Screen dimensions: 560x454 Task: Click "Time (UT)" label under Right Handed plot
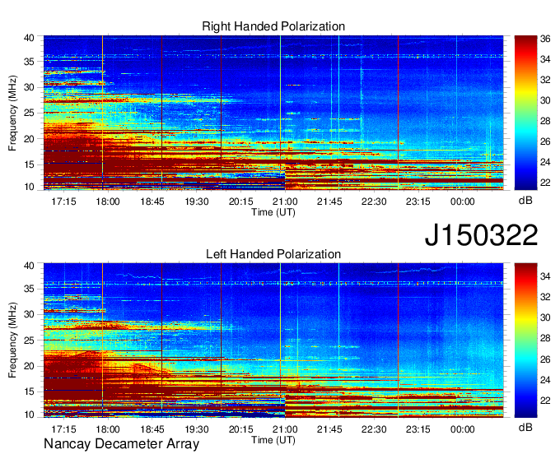pyautogui.click(x=273, y=212)
